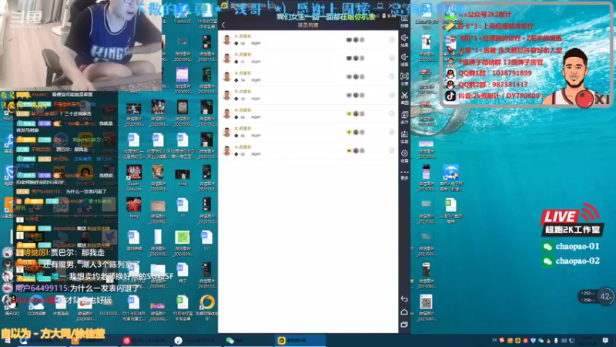Click the taskbar clock
The height and width of the screenshot is (347, 616).
coord(588,340)
